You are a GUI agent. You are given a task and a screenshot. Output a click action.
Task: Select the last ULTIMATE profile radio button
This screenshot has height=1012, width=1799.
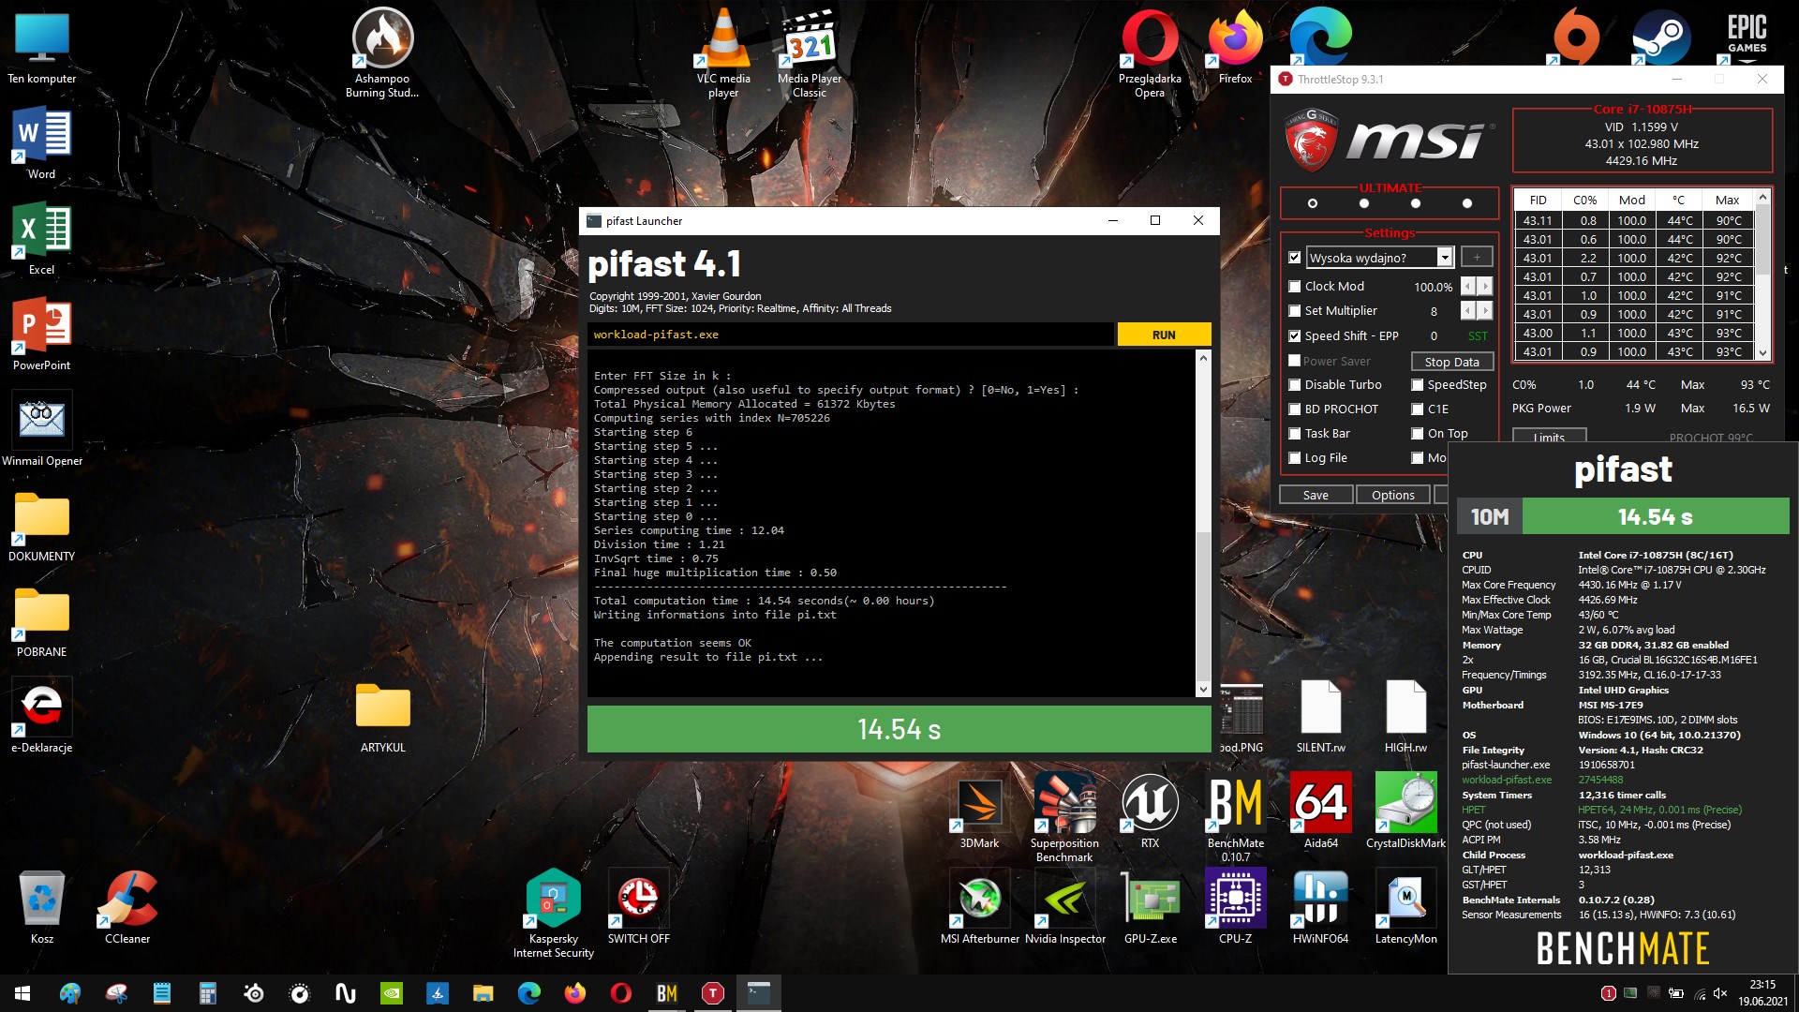(x=1467, y=203)
